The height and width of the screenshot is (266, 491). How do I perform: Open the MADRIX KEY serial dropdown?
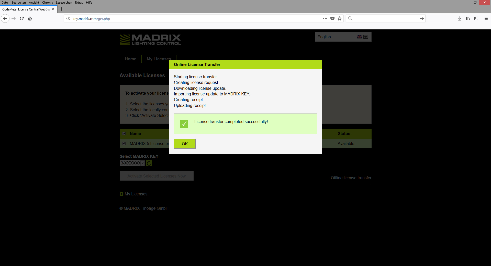pos(132,163)
